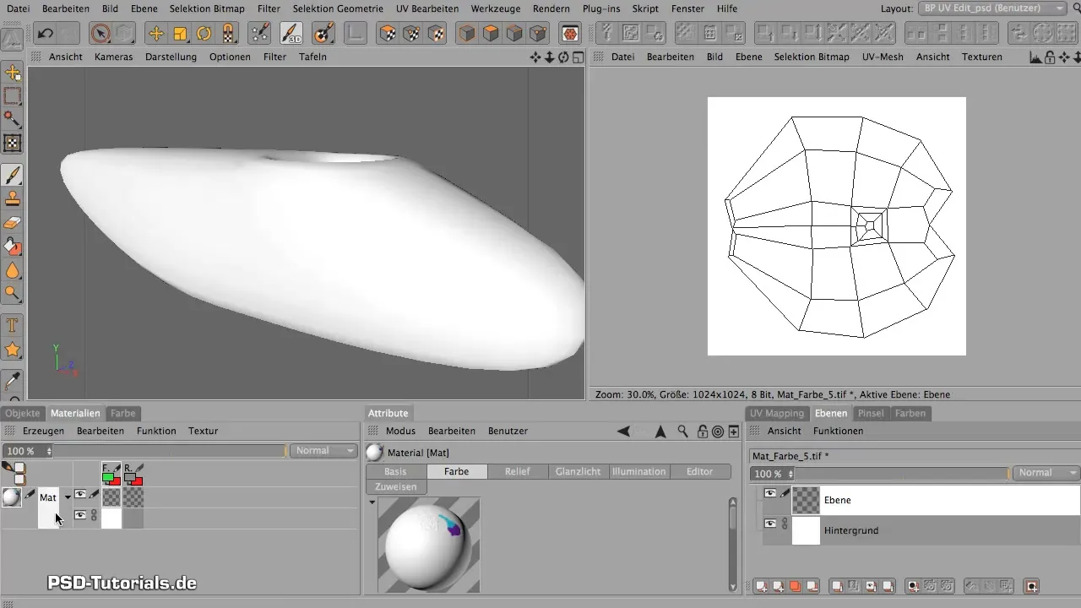This screenshot has width=1081, height=608.
Task: Open the Kameras menu in viewport
Action: (112, 57)
